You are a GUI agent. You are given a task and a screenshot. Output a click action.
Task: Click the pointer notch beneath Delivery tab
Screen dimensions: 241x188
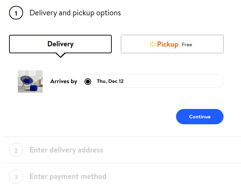coord(60,55)
